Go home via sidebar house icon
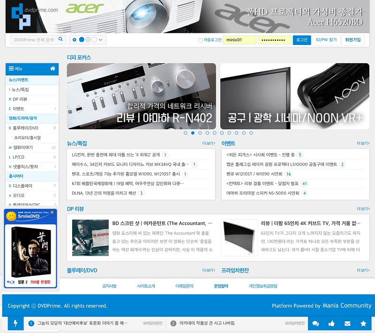 click(x=52, y=68)
